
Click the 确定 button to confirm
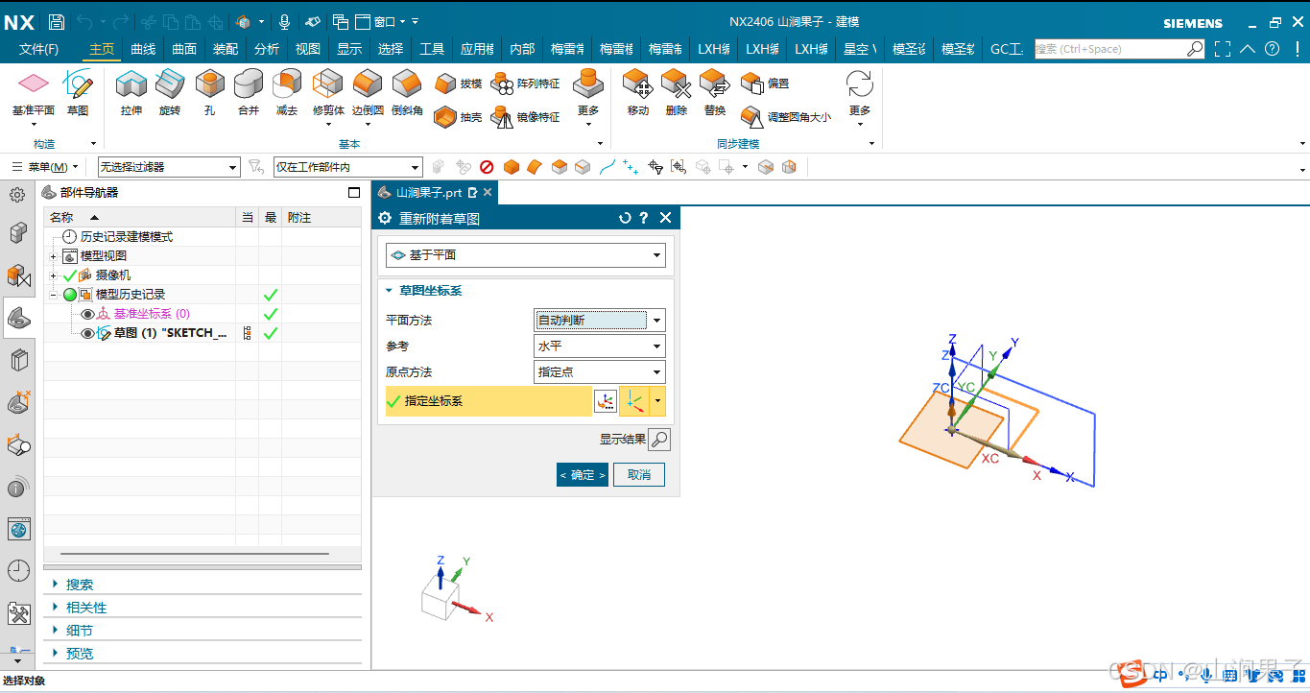click(x=582, y=474)
